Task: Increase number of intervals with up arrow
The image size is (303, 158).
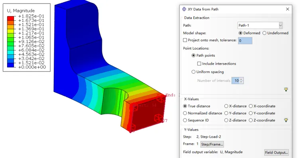Action: click(x=241, y=79)
